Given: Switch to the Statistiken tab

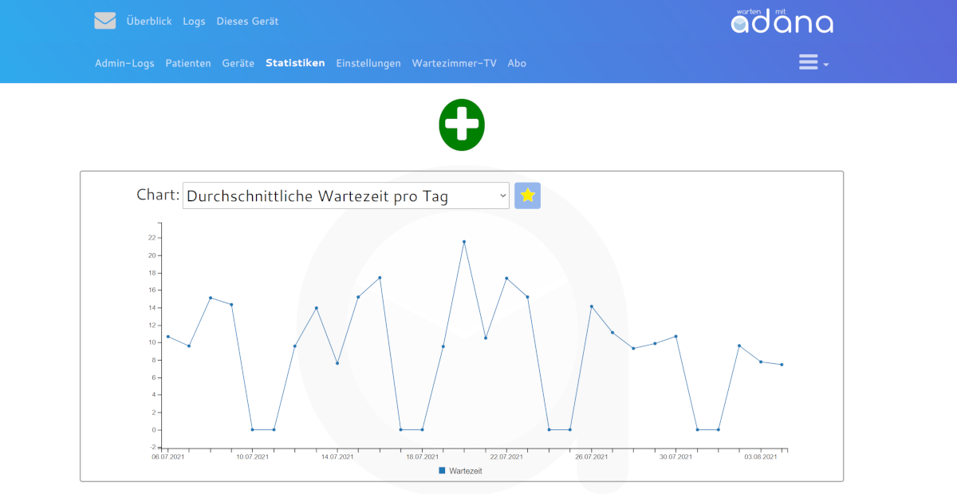Looking at the screenshot, I should click(x=295, y=62).
